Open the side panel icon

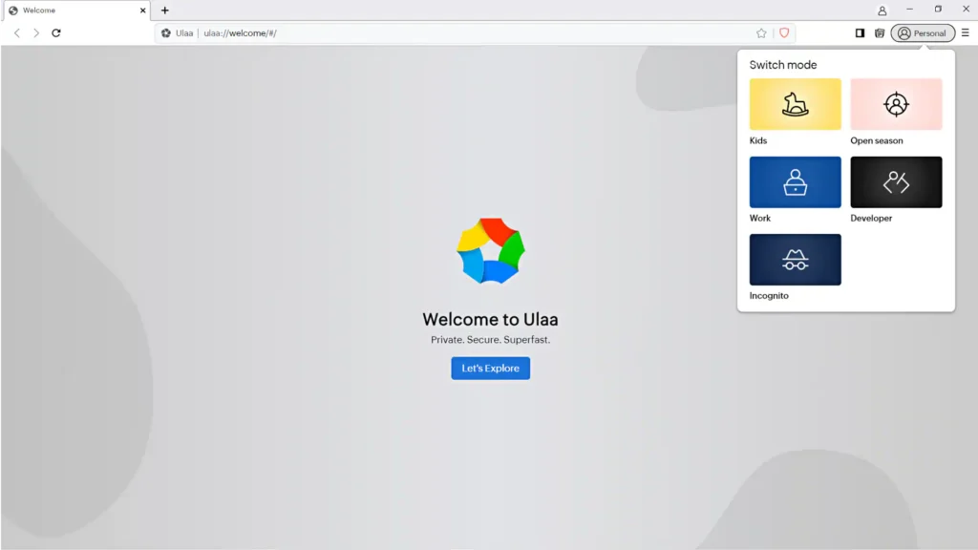click(x=860, y=32)
